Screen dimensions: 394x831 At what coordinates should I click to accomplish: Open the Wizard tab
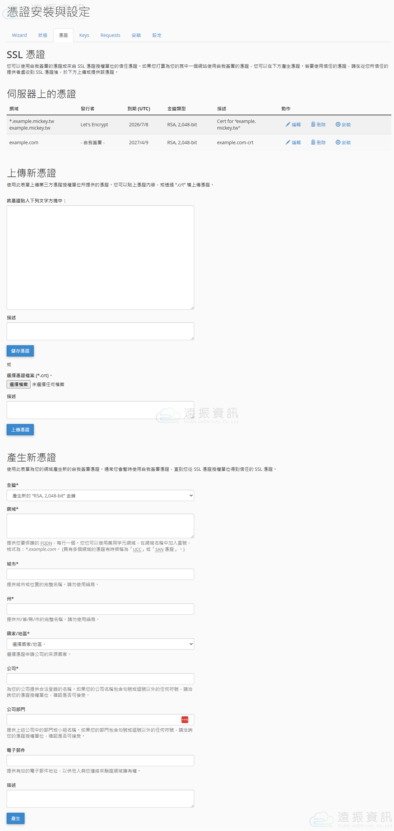pyautogui.click(x=19, y=35)
